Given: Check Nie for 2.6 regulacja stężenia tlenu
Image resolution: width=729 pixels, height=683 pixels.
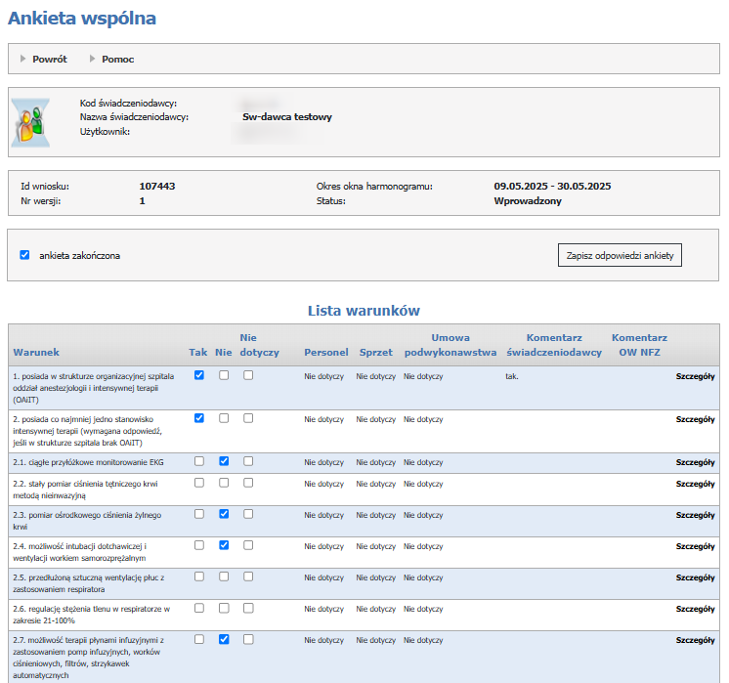Looking at the screenshot, I should [x=224, y=608].
